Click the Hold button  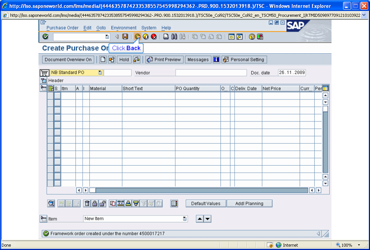(124, 60)
